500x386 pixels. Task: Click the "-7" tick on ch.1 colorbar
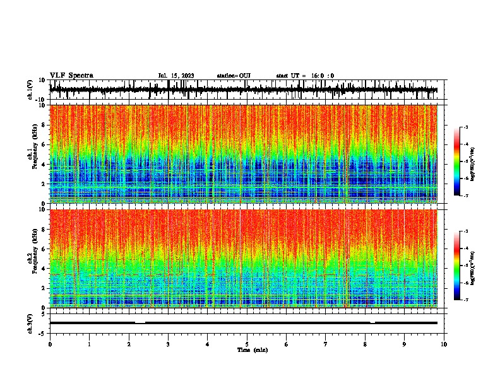pos(466,196)
